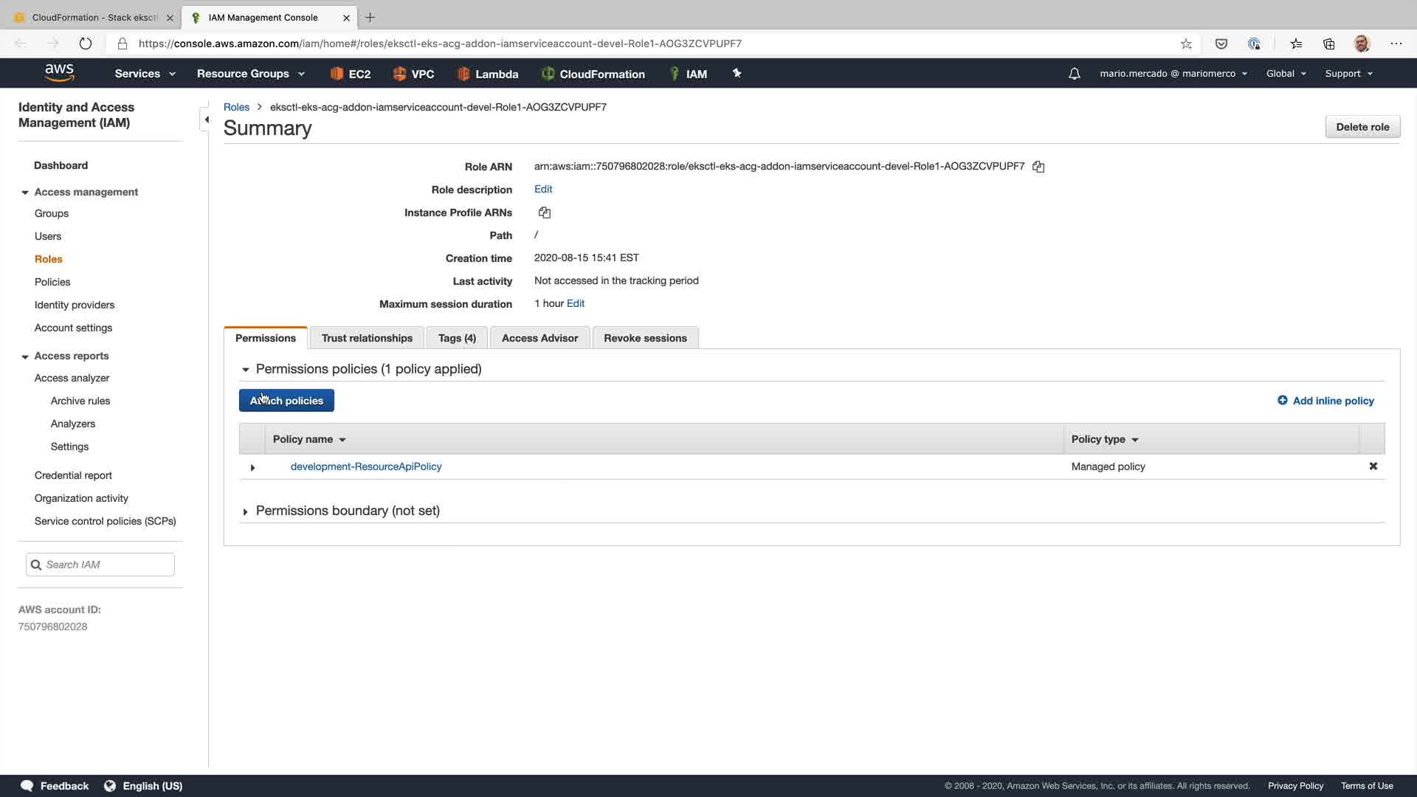The width and height of the screenshot is (1417, 797).
Task: Open the notifications bell
Action: pos(1075,74)
